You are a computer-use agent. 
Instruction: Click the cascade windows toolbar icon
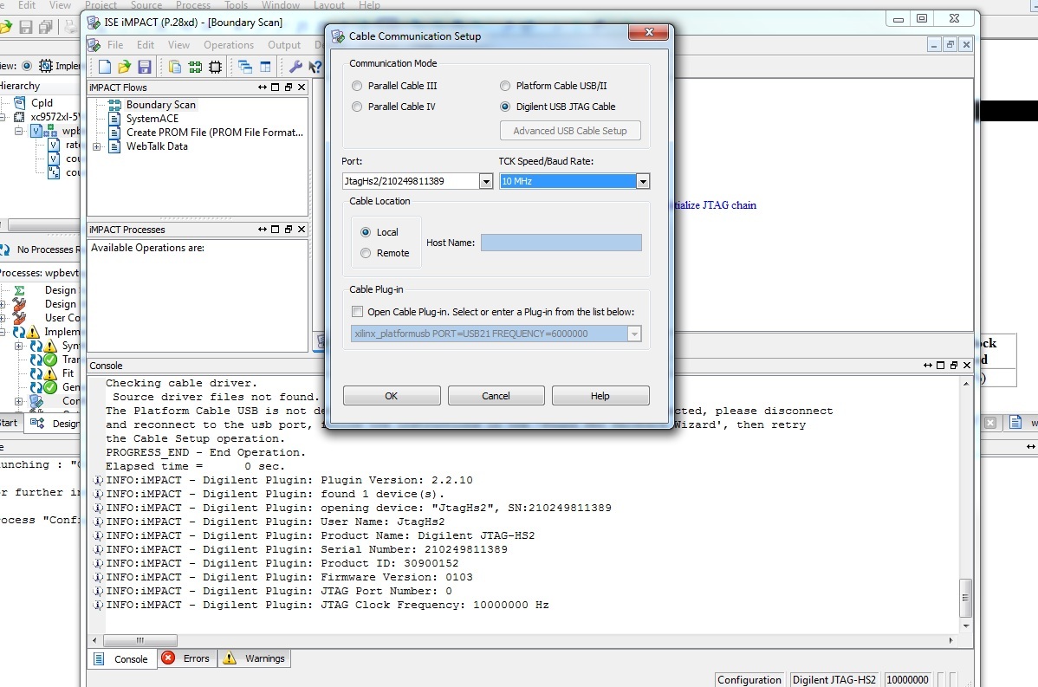coord(245,66)
